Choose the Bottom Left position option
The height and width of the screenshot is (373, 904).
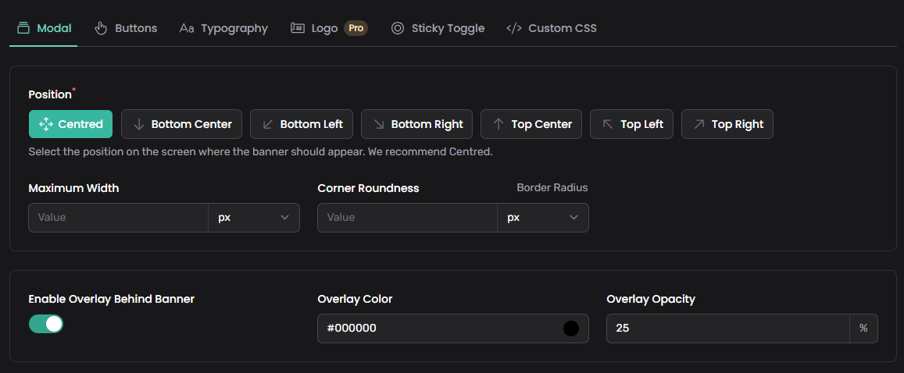pos(302,124)
